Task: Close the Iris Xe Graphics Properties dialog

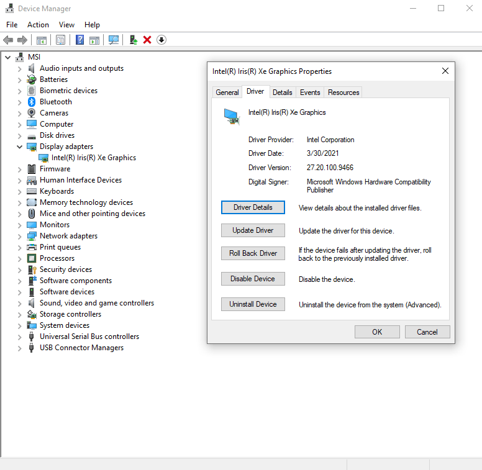Action: coord(445,71)
